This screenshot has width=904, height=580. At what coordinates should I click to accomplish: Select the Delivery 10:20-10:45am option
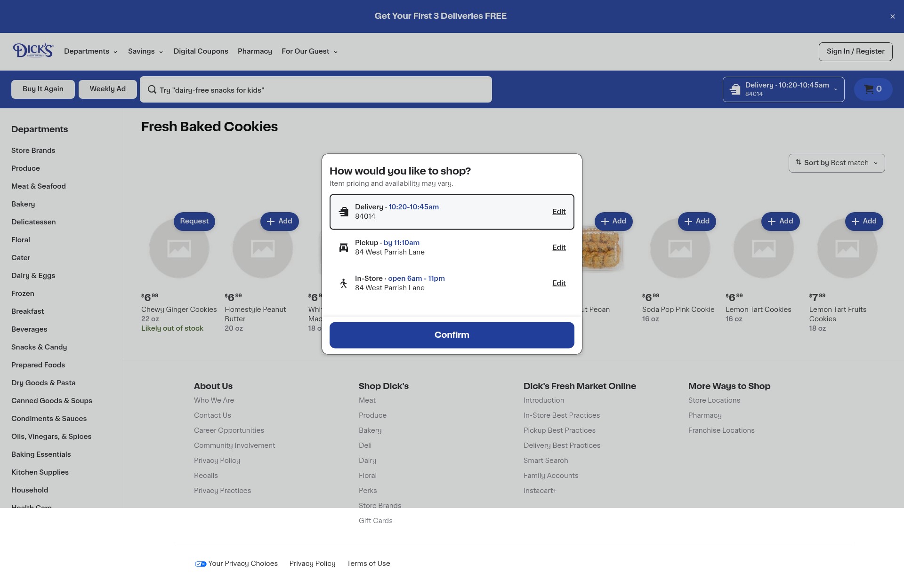[452, 212]
